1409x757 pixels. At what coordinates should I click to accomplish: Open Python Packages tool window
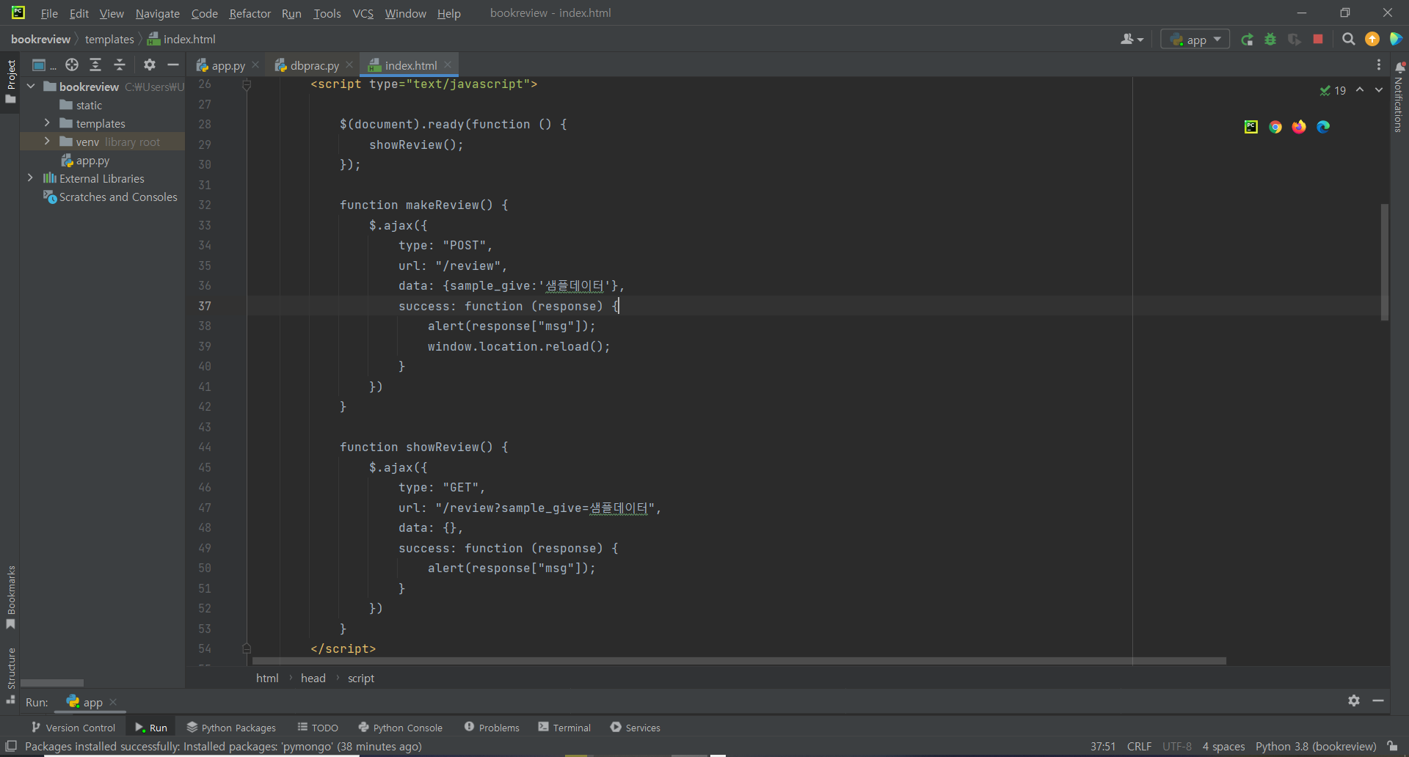pyautogui.click(x=231, y=728)
